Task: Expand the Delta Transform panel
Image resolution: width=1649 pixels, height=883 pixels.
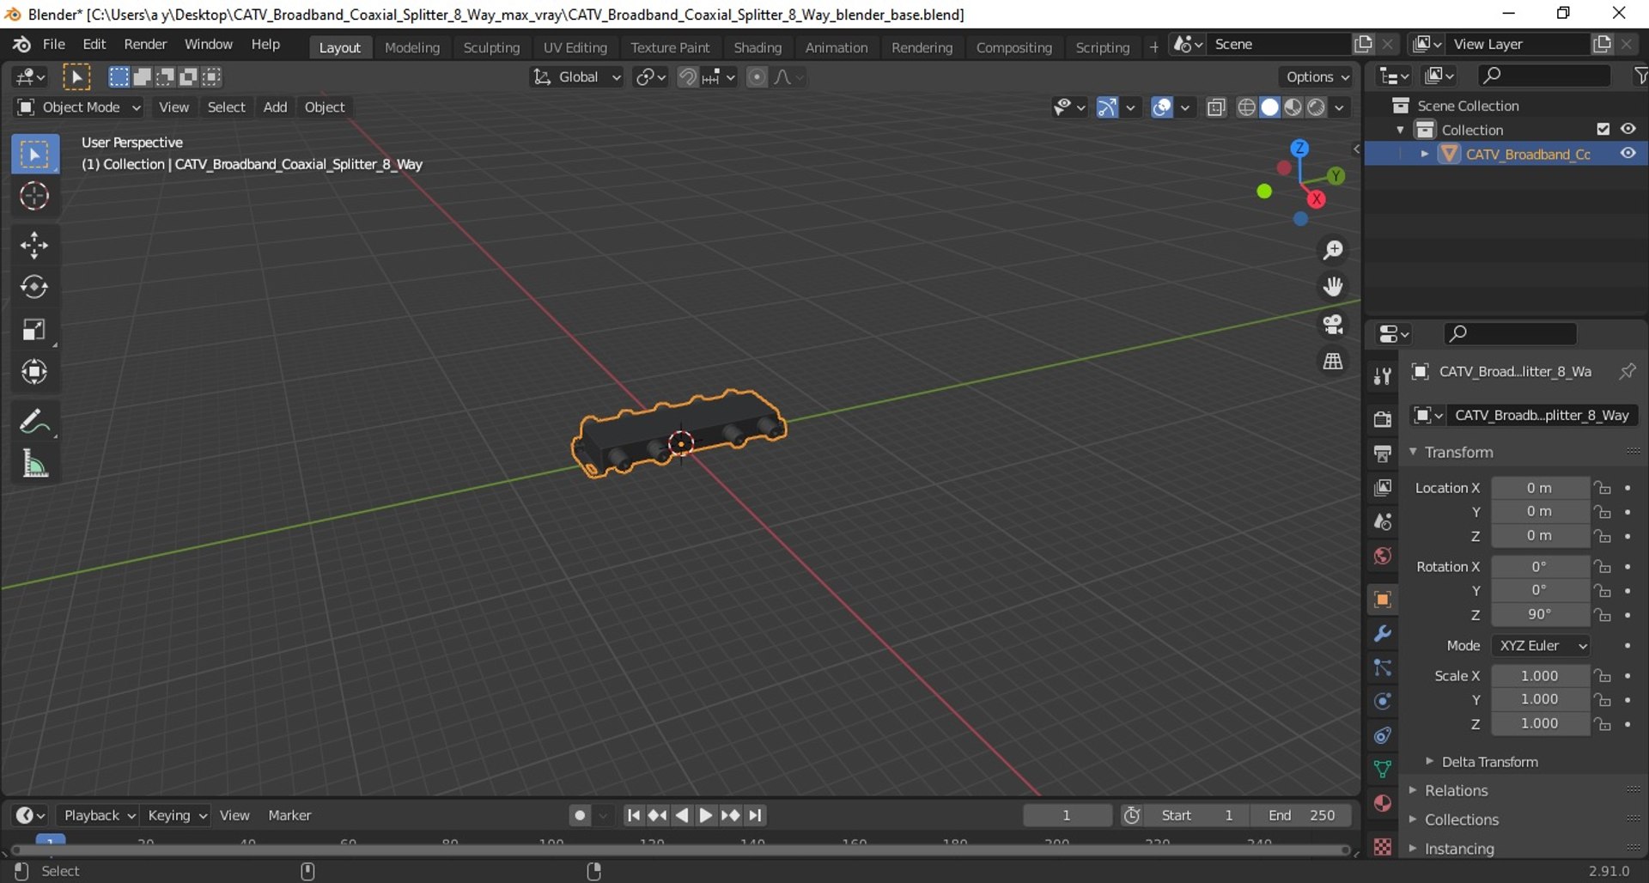Action: [x=1489, y=762]
